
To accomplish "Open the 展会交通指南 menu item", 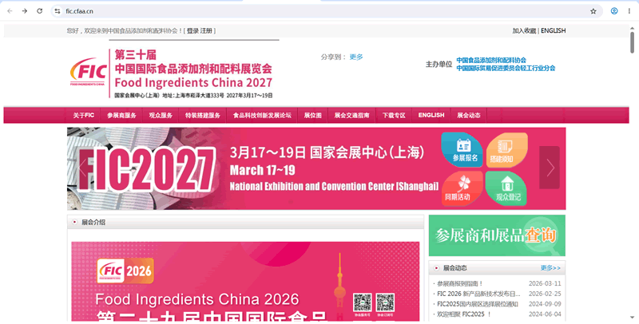I will (351, 116).
